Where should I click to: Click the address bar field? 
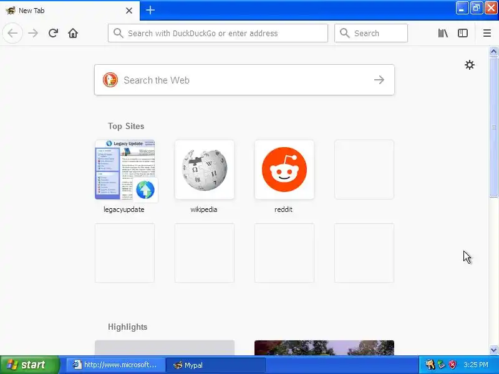(218, 33)
